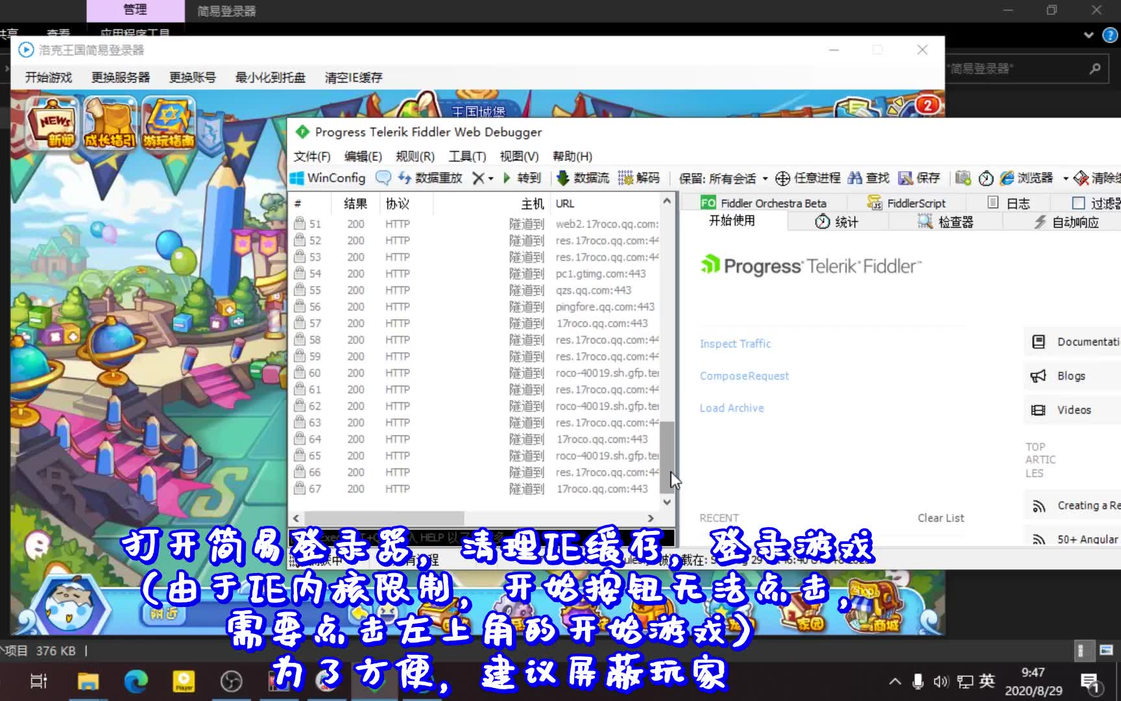Switch to the FiddlerScript tab
The width and height of the screenshot is (1121, 701).
point(906,203)
